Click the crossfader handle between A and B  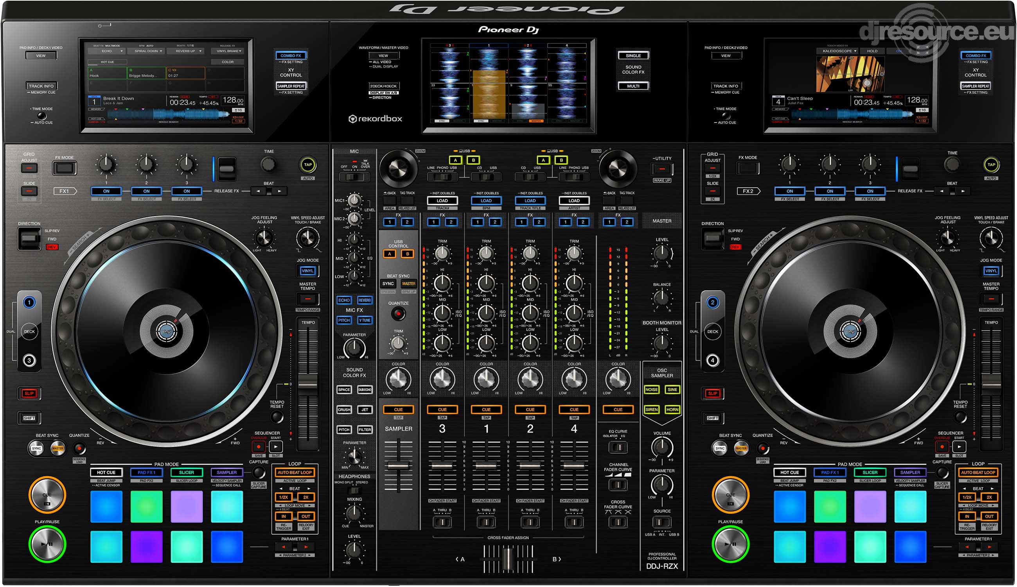click(x=508, y=559)
